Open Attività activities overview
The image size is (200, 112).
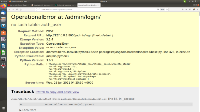pos(4,1)
